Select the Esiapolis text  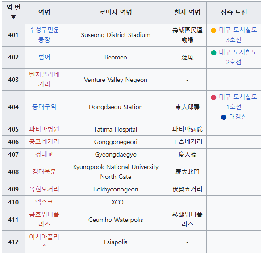(x=116, y=242)
